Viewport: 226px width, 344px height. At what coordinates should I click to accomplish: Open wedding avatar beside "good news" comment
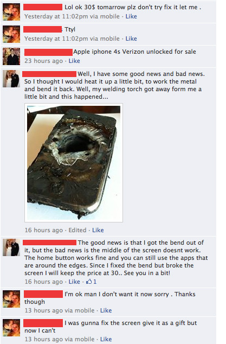11,247
